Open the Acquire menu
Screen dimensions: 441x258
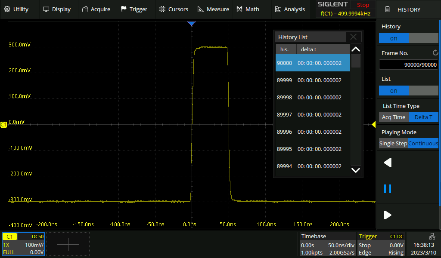click(x=96, y=9)
